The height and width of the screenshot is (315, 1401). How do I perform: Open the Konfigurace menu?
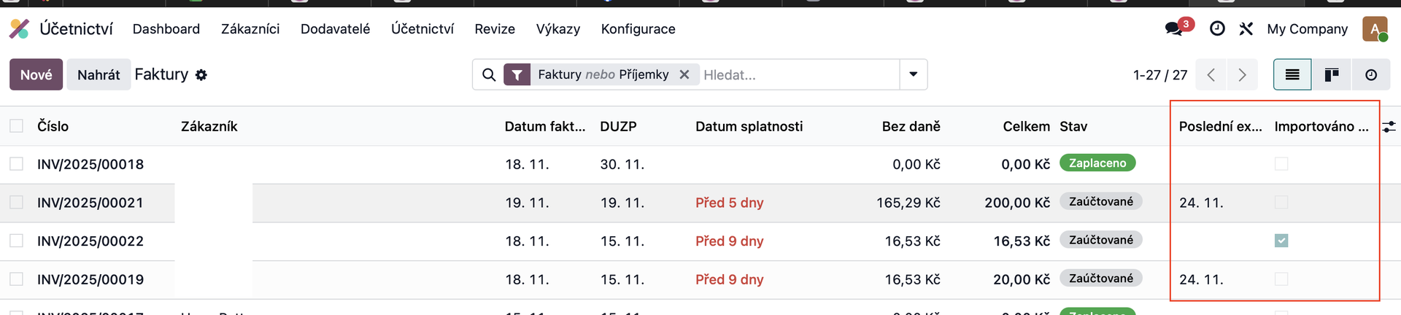click(638, 29)
